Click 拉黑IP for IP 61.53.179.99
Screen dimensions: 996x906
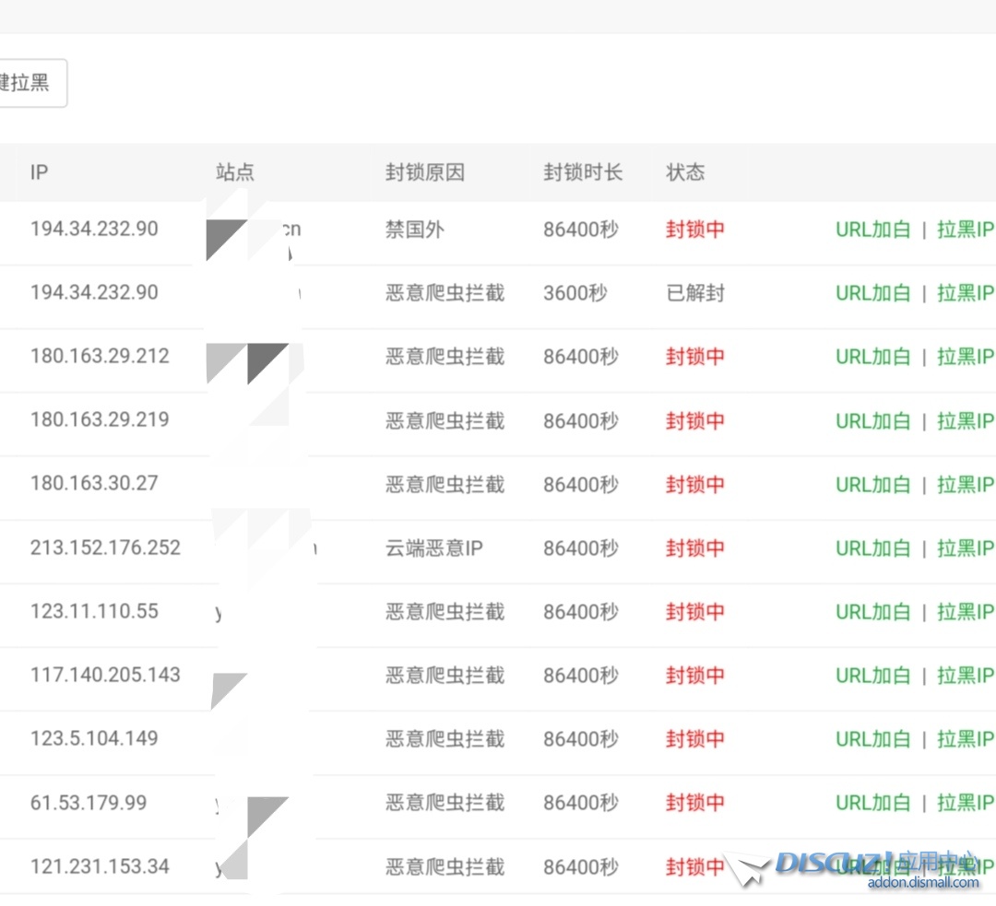pos(966,803)
